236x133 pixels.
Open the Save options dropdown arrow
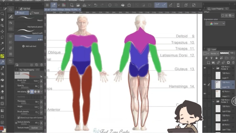[x=89, y=5]
